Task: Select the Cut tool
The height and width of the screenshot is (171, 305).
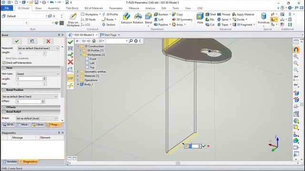Action: 210,25
